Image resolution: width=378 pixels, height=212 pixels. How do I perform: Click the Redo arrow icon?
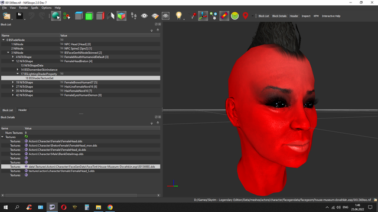[42, 16]
